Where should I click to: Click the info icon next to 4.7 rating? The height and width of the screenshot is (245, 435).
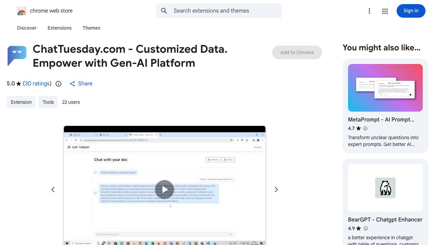365,128
